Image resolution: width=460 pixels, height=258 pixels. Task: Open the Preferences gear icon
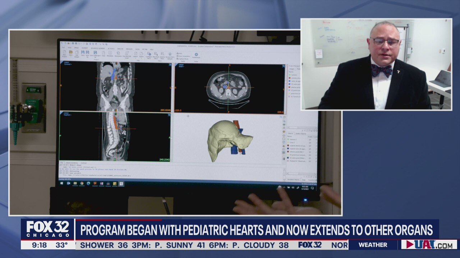coord(196,55)
